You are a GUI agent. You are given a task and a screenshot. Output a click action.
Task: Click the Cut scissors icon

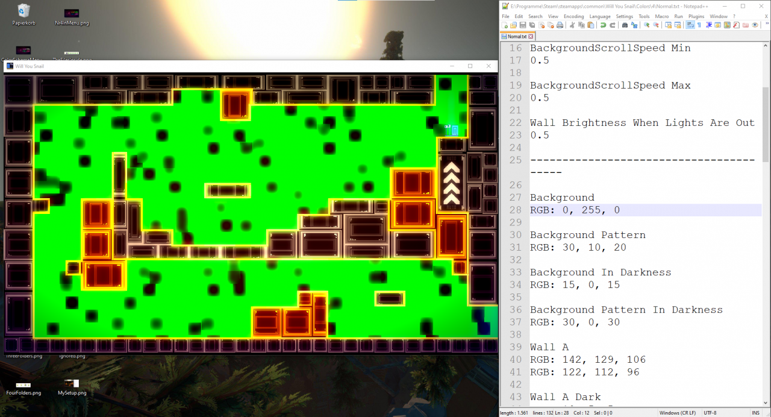572,25
